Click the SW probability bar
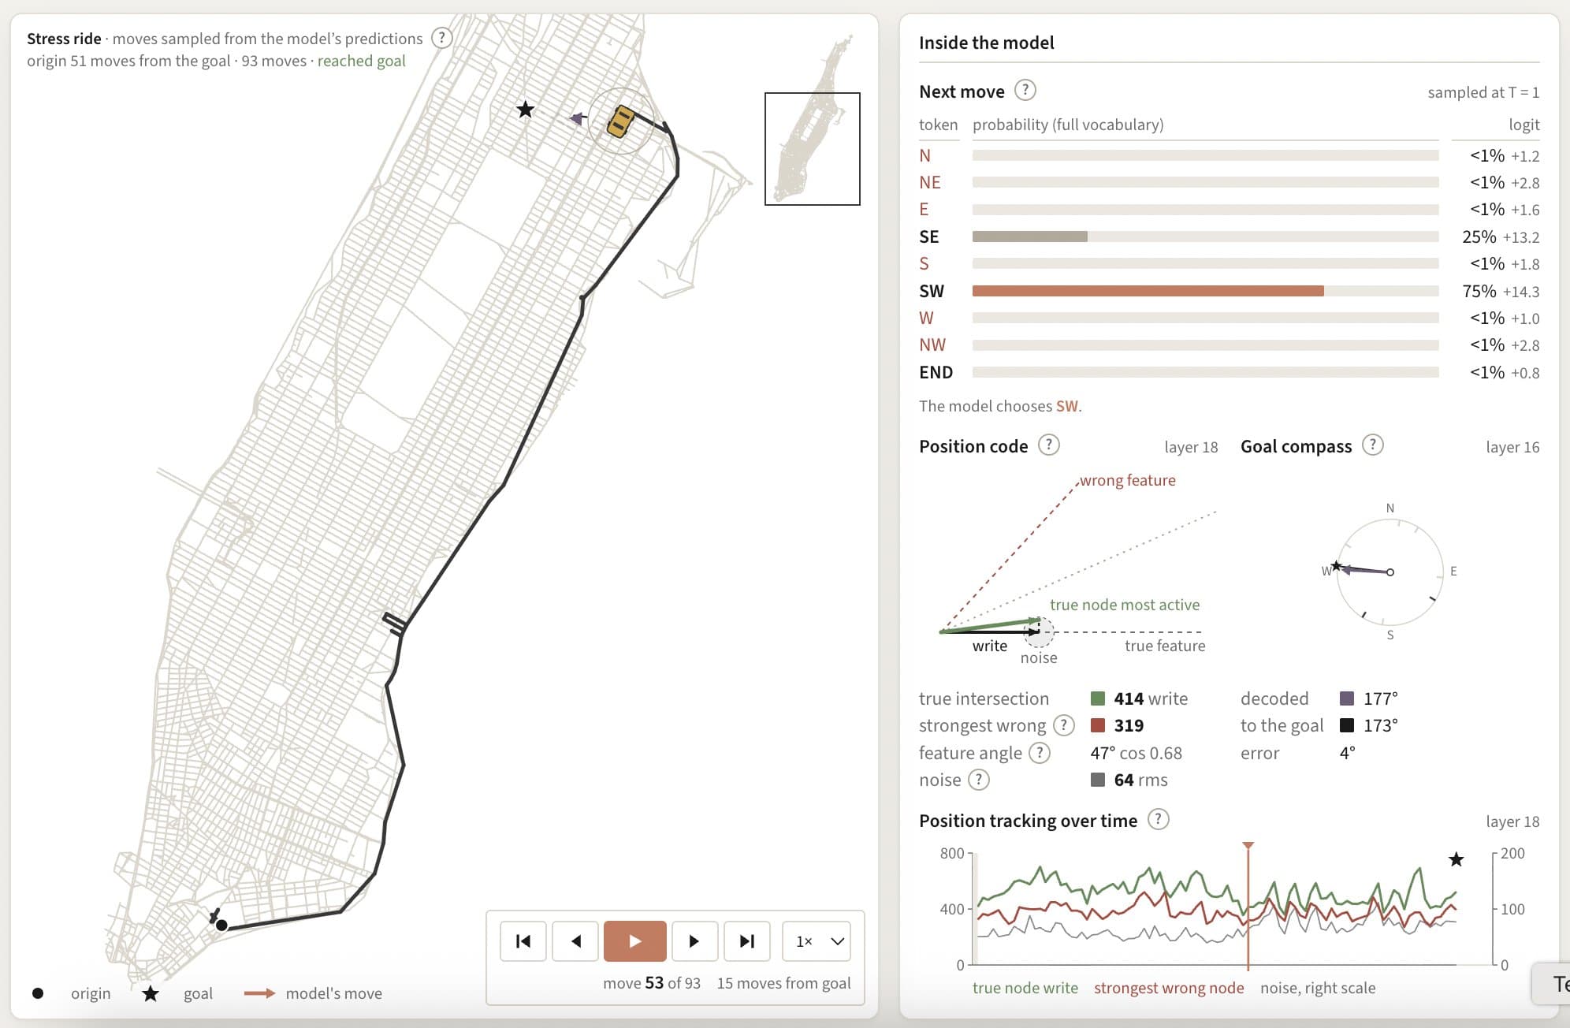This screenshot has height=1028, width=1570. click(1206, 291)
